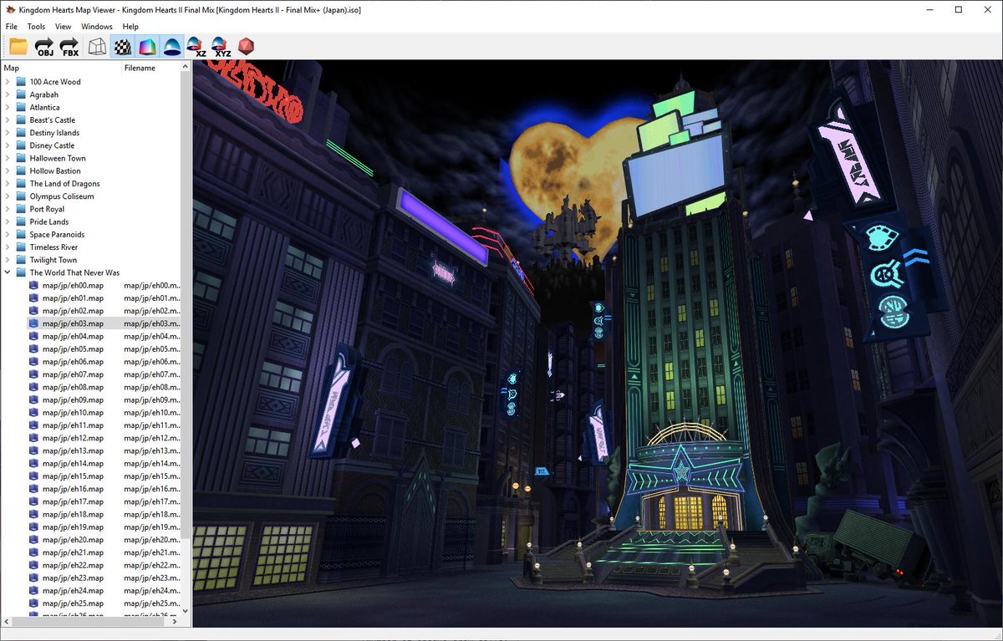Select map/jp/eh15.map in the tree
The width and height of the screenshot is (1003, 641).
point(73,476)
